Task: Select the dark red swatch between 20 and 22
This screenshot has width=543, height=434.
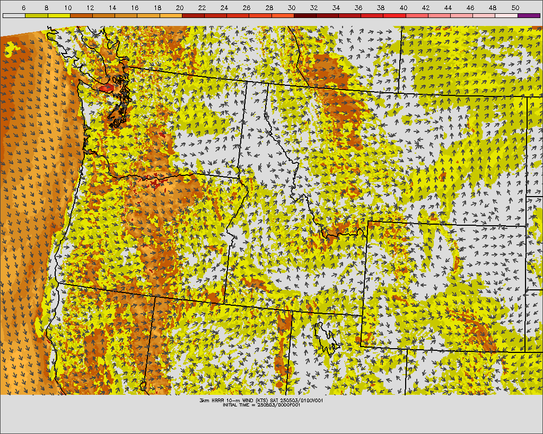Action: [x=193, y=15]
